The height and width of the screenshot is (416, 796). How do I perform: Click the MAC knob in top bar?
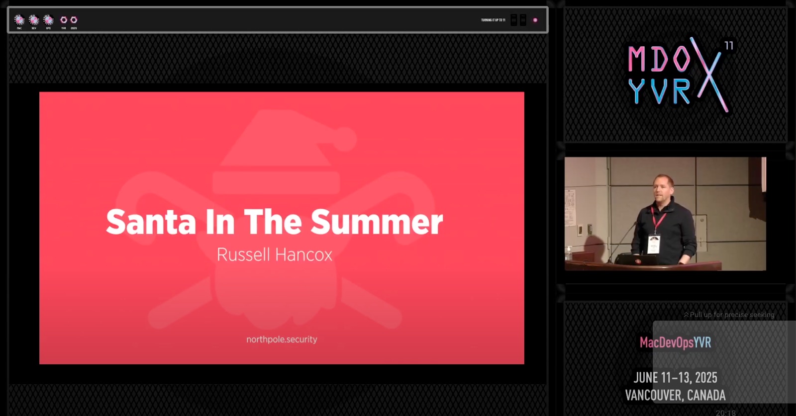pyautogui.click(x=19, y=20)
